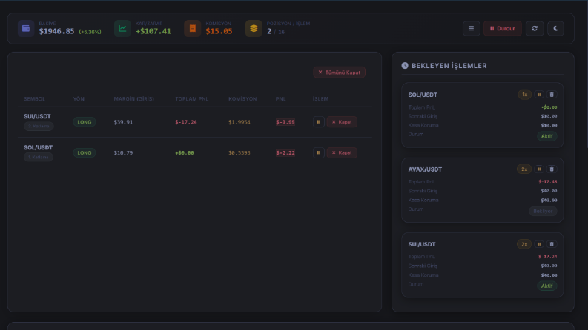Click the $0.5393 commission cell
This screenshot has width=588, height=330.
(240, 152)
